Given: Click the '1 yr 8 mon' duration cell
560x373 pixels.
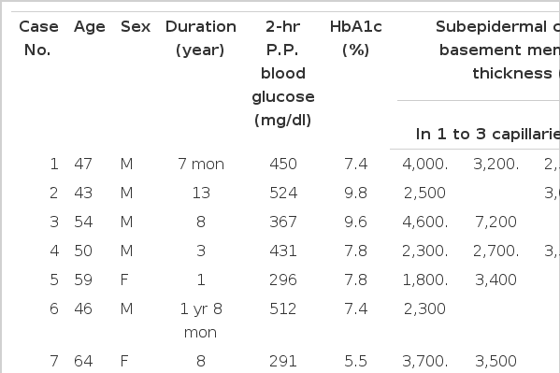Looking at the screenshot, I should pyautogui.click(x=201, y=321).
